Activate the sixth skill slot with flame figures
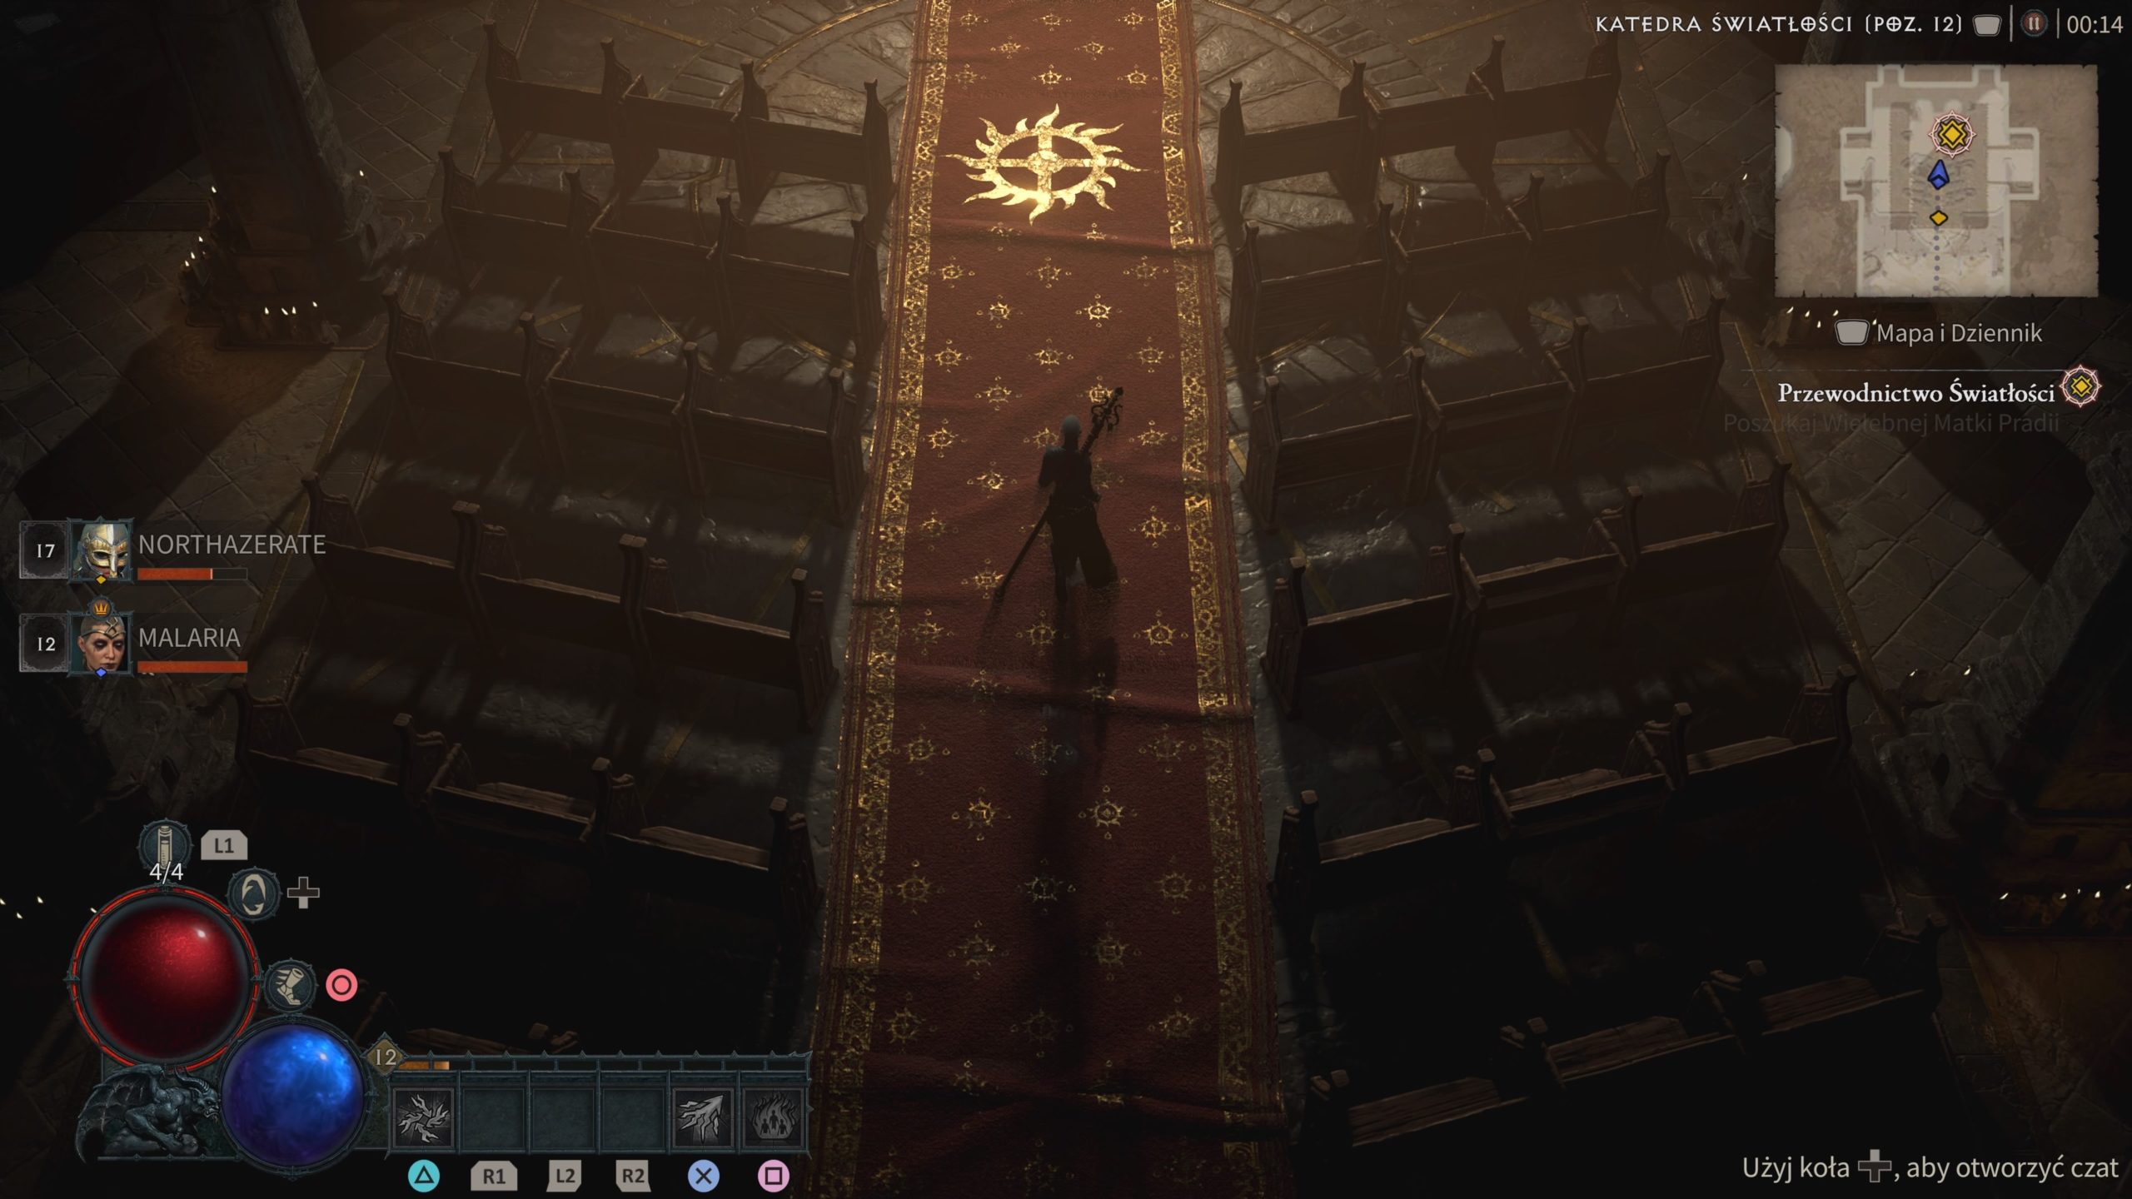Screen dimensions: 2132x1199 coord(773,1116)
